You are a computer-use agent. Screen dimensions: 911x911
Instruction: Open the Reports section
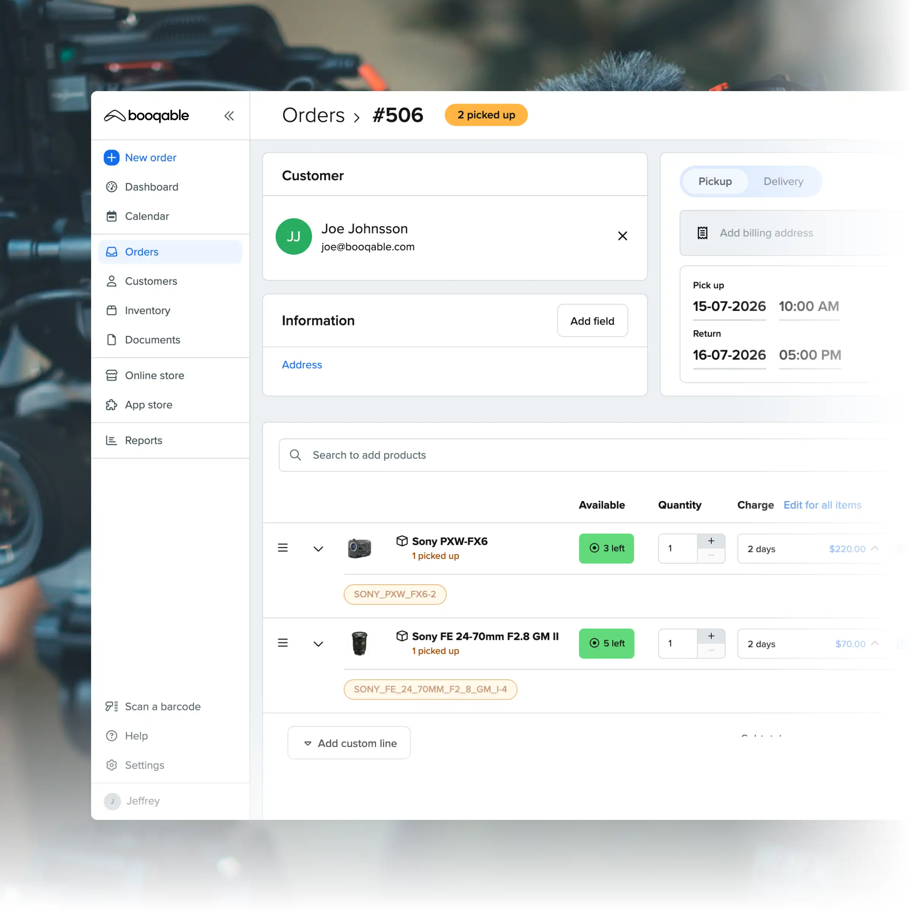point(144,440)
